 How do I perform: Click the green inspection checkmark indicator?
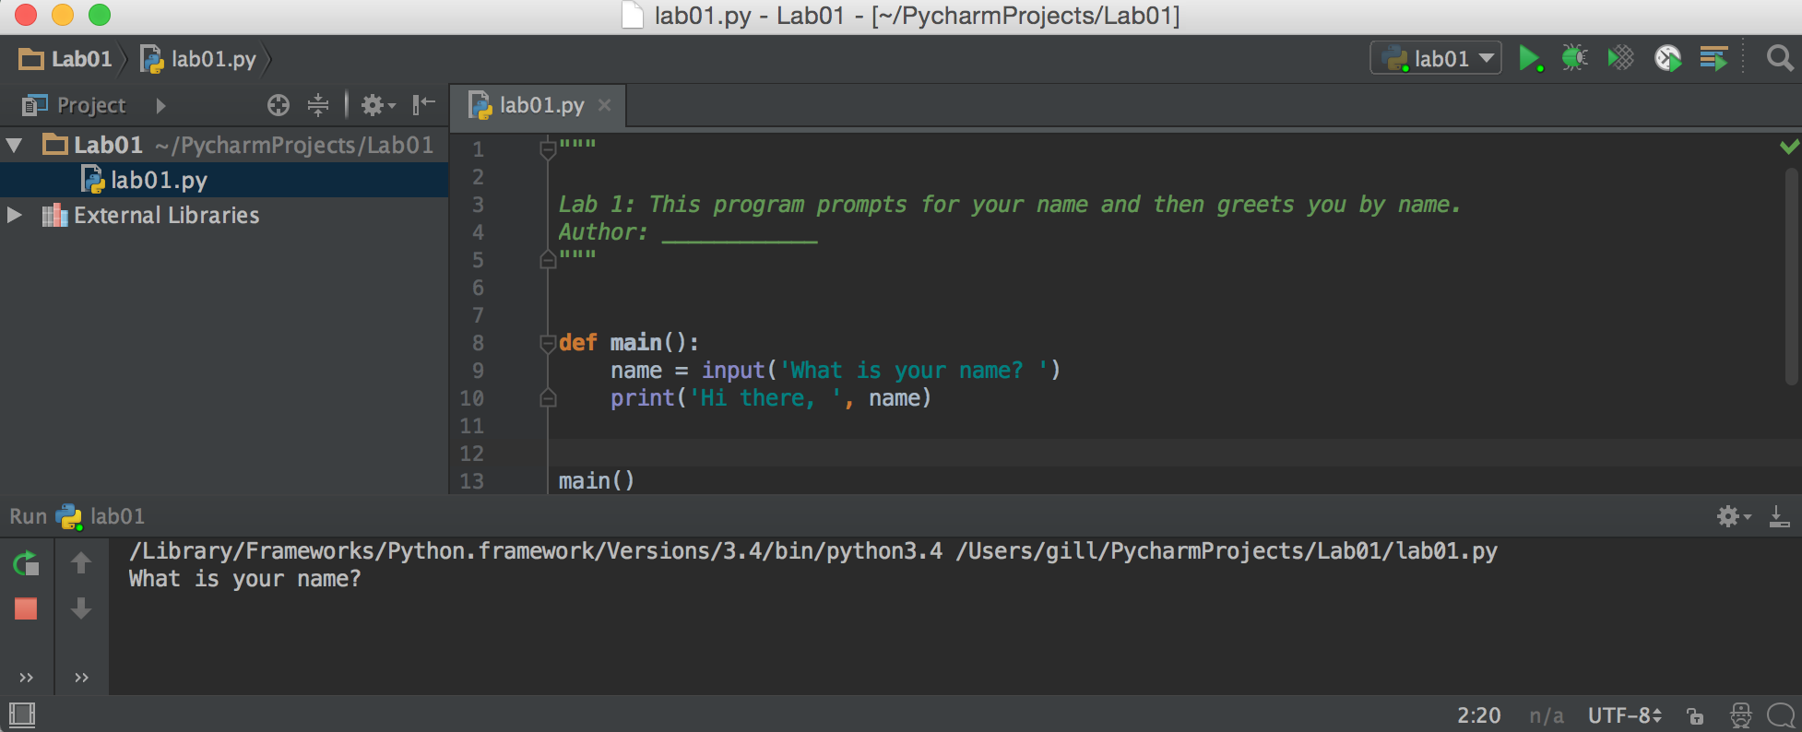[x=1789, y=147]
